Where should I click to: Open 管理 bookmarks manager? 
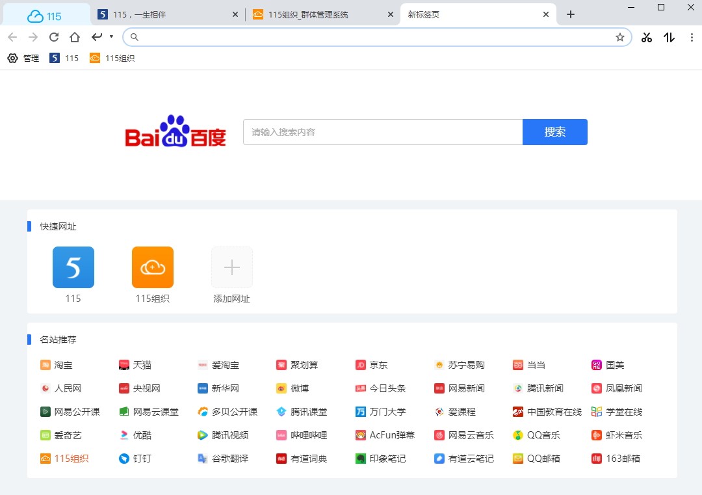click(23, 59)
